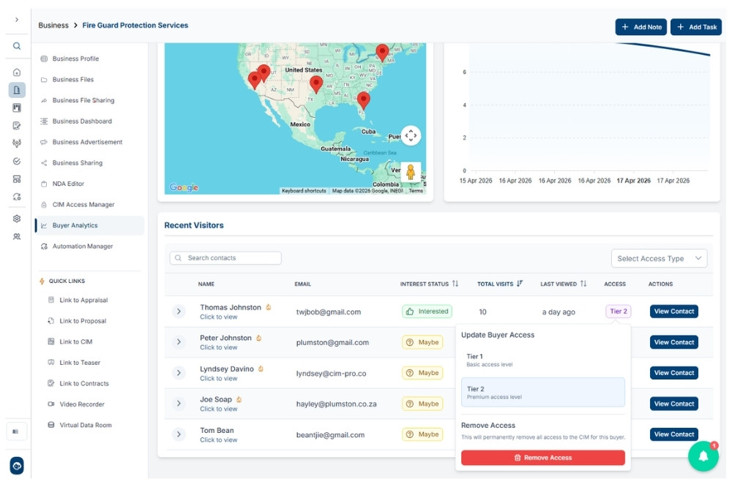Viewport: 732px width, 487px height.
Task: Open the settings gear icon in left rail
Action: tap(17, 219)
